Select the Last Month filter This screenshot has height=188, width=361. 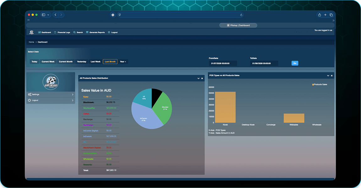tap(110, 62)
